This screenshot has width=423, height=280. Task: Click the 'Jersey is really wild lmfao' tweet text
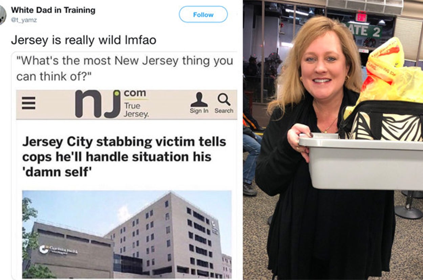click(x=84, y=40)
